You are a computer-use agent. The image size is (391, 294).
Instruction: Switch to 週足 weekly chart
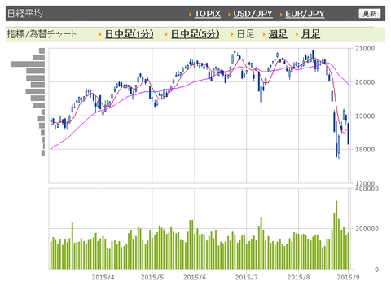coord(278,34)
